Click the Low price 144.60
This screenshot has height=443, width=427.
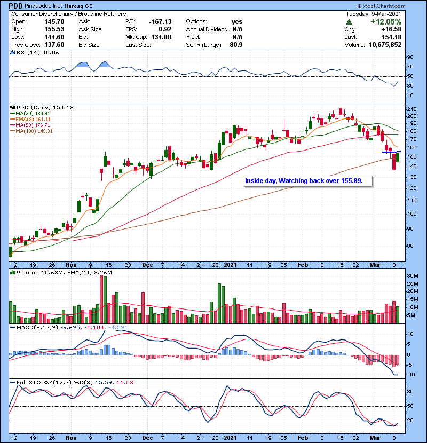point(54,37)
